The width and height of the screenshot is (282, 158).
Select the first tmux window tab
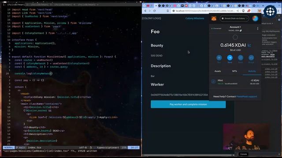14,4
